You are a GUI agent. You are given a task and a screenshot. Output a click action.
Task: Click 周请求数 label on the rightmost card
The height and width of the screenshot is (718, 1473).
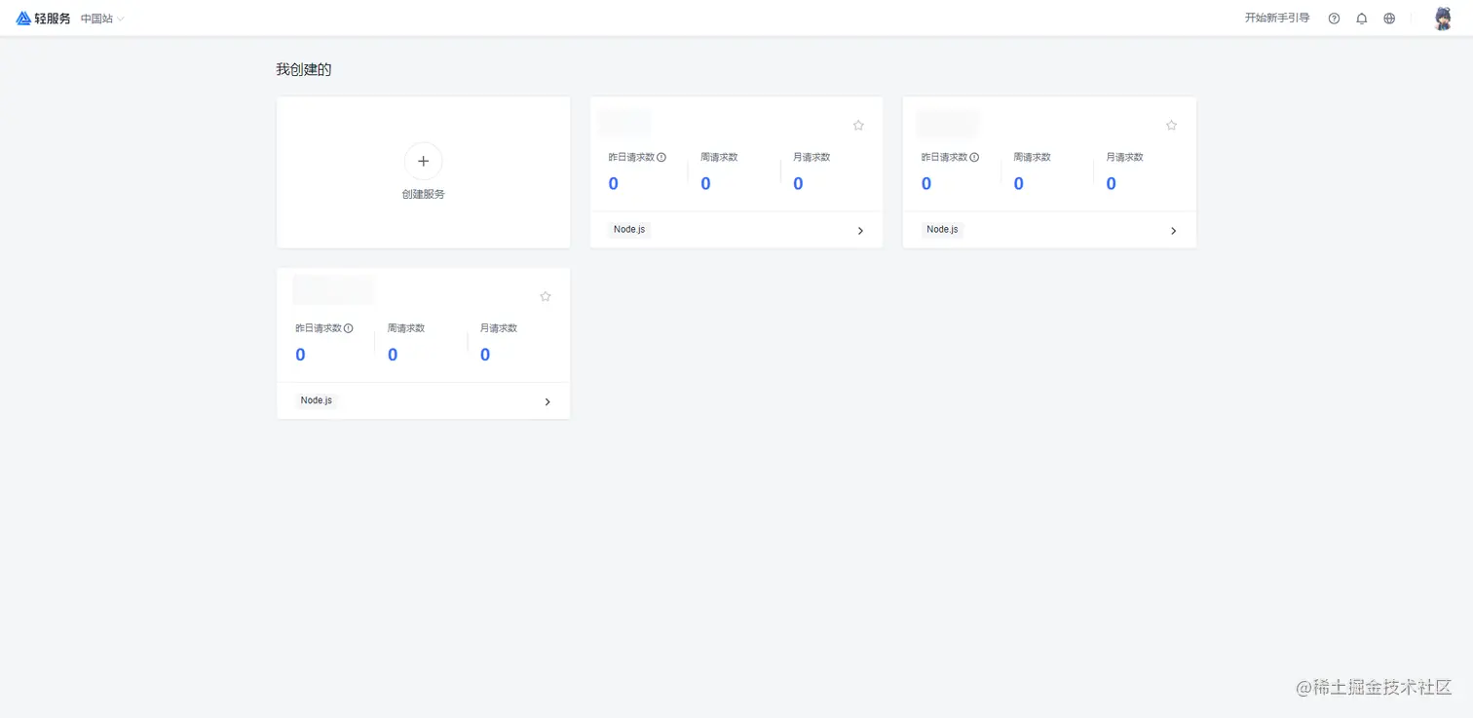pyautogui.click(x=1032, y=157)
